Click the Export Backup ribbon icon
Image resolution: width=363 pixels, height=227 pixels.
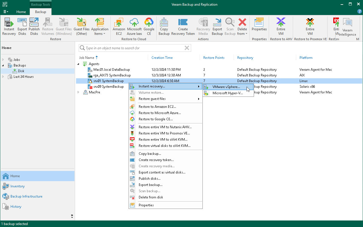[217, 27]
